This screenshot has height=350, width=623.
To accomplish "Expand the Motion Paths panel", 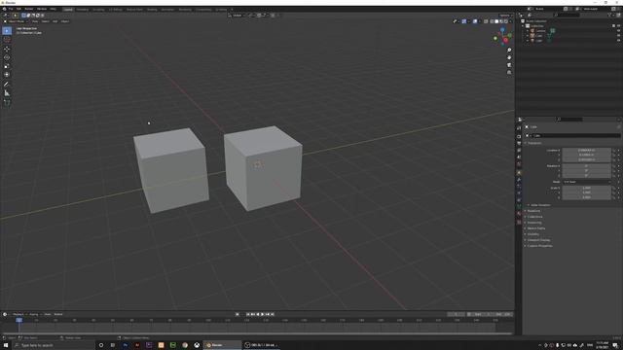I will [536, 228].
